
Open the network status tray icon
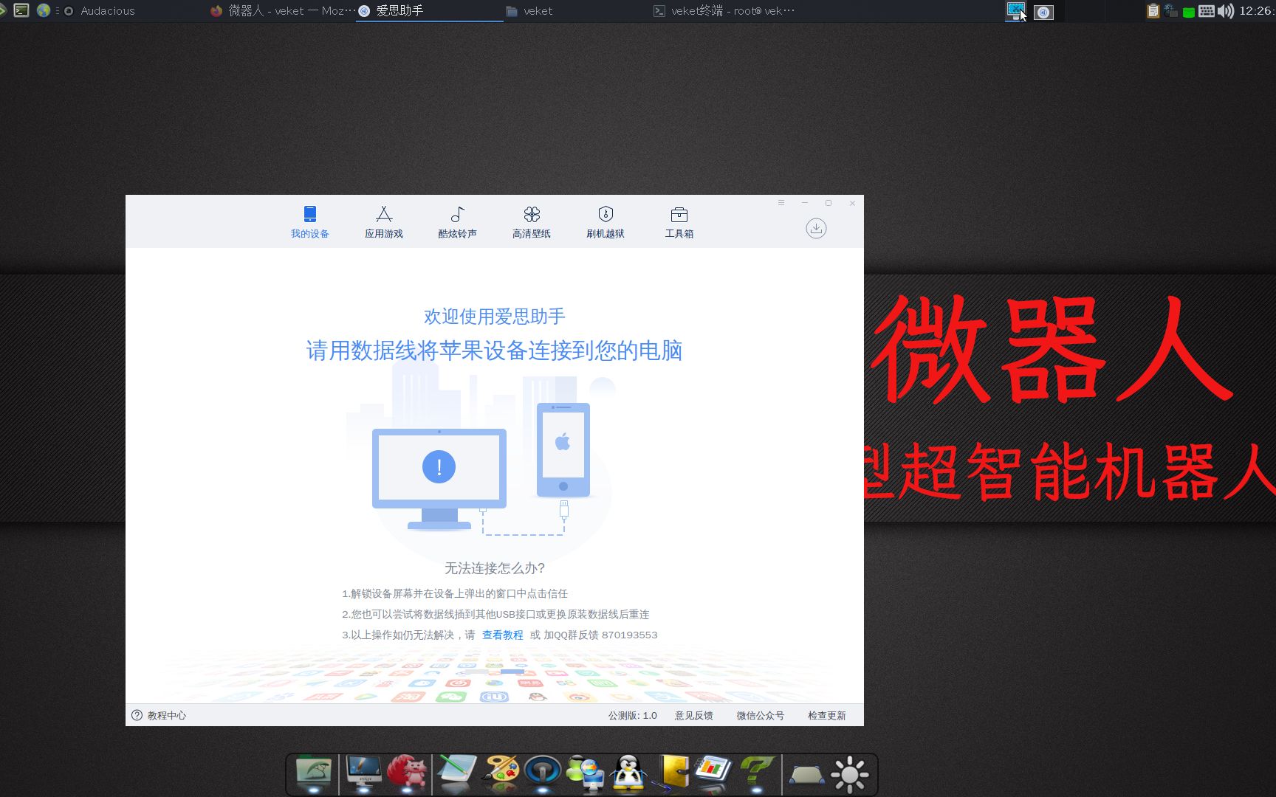click(x=1170, y=11)
